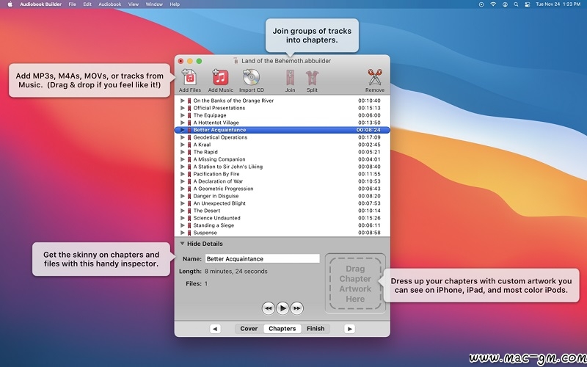This screenshot has height=367, width=587.
Task: Click the chapter Name text field
Action: coord(263,259)
